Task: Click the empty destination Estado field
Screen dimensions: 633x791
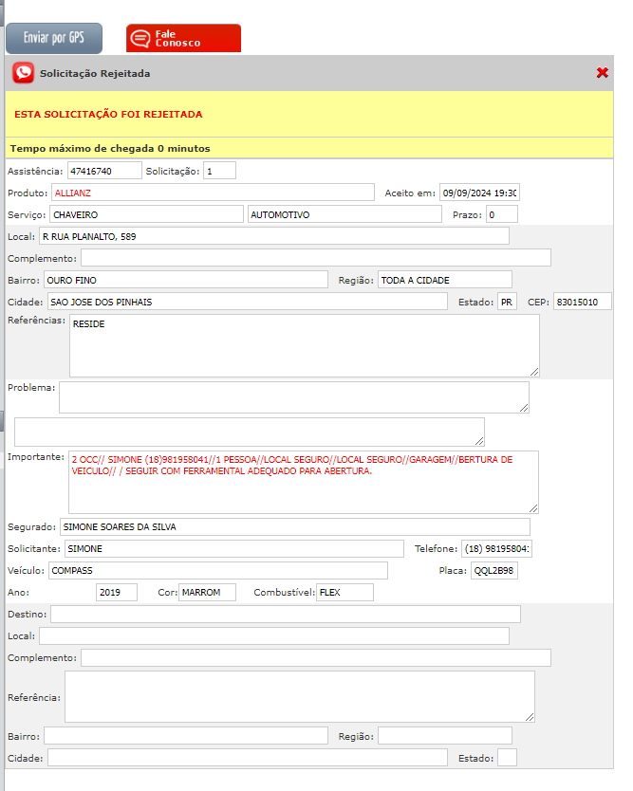Action: click(x=507, y=757)
